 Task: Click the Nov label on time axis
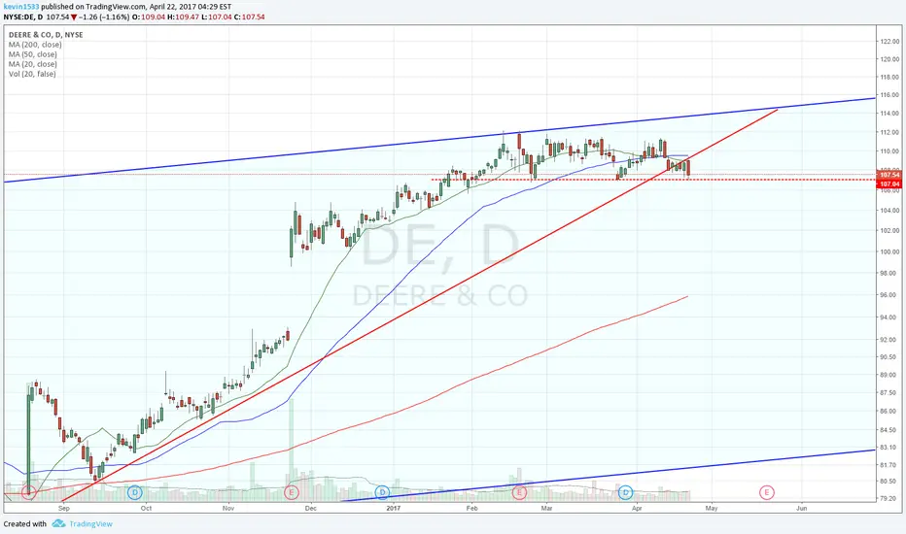coord(228,509)
